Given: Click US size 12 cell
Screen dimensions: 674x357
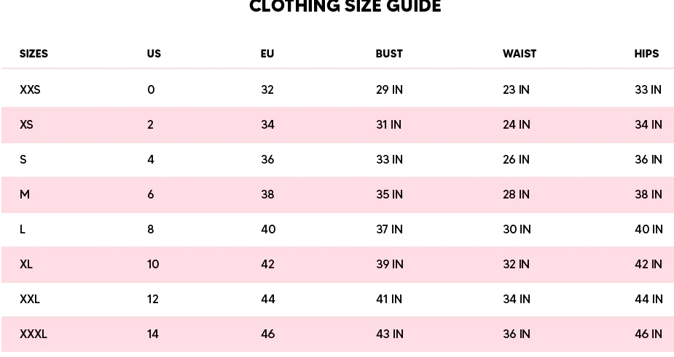Looking at the screenshot, I should click(152, 299).
